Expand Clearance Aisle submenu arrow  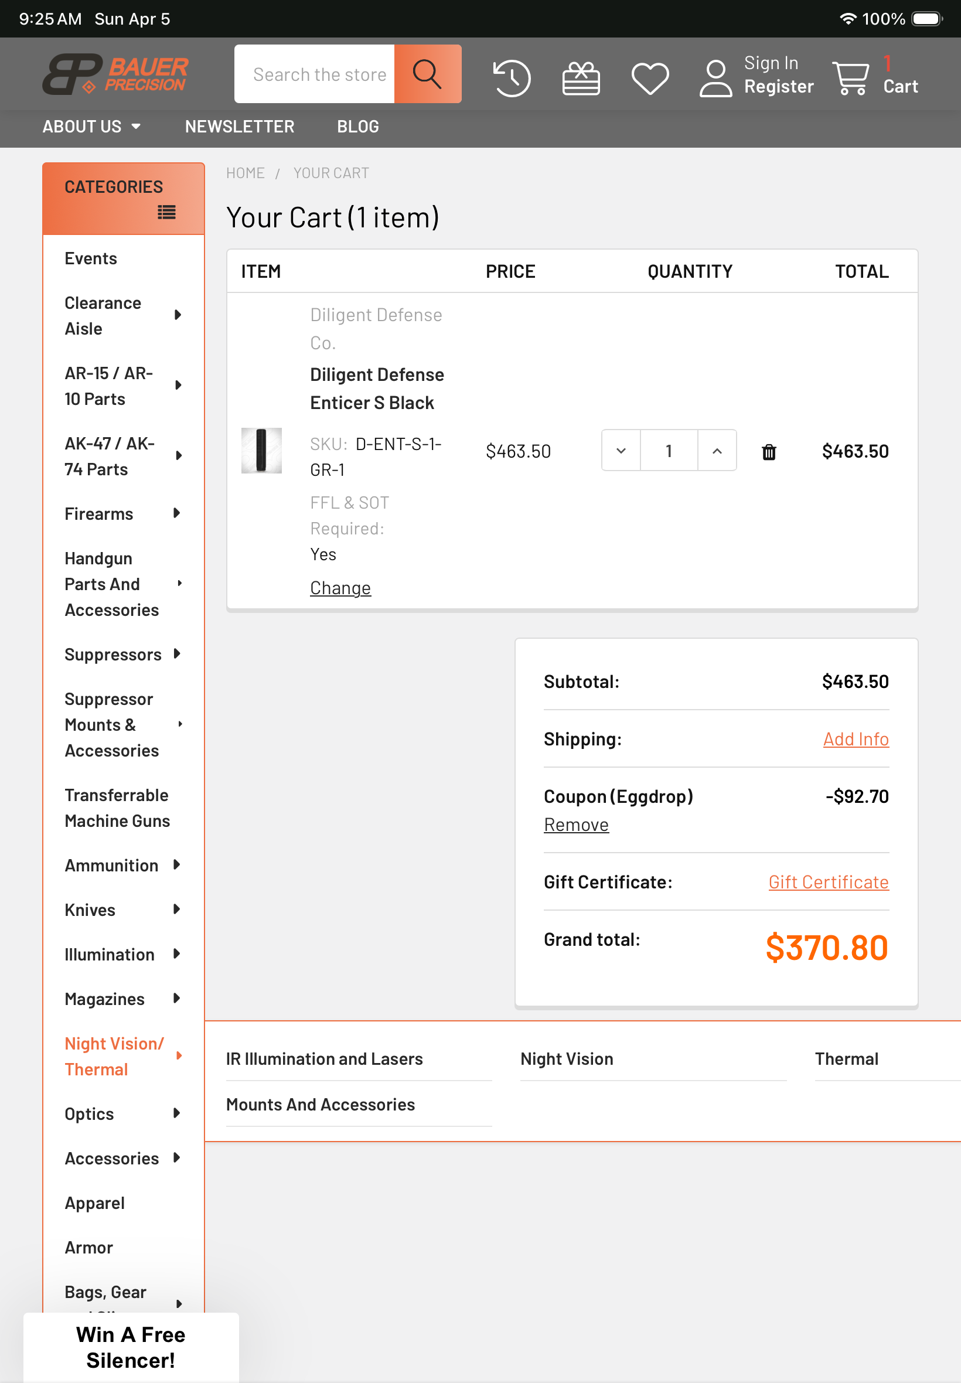(x=178, y=315)
